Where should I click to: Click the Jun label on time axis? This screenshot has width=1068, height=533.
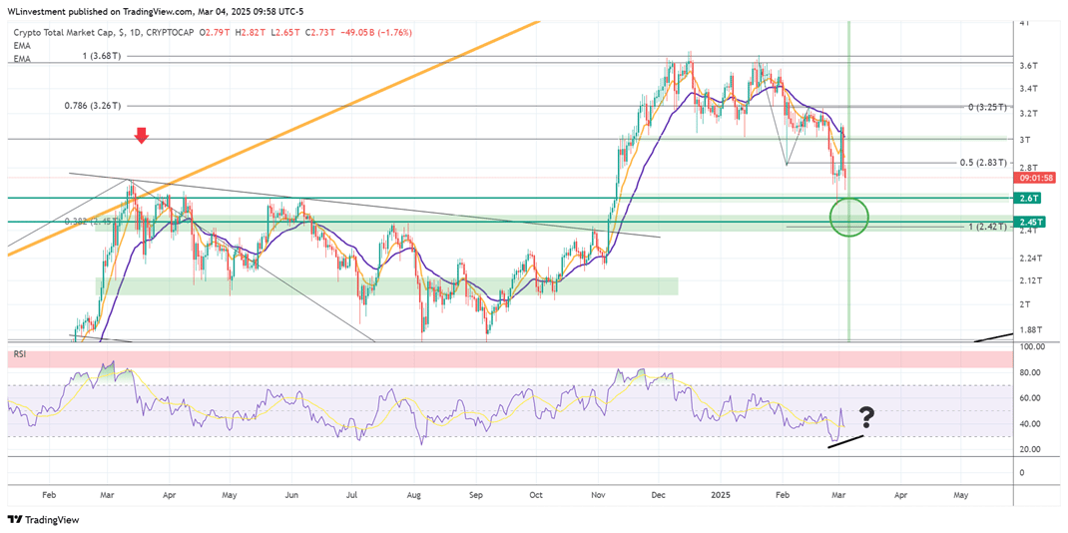pyautogui.click(x=291, y=493)
